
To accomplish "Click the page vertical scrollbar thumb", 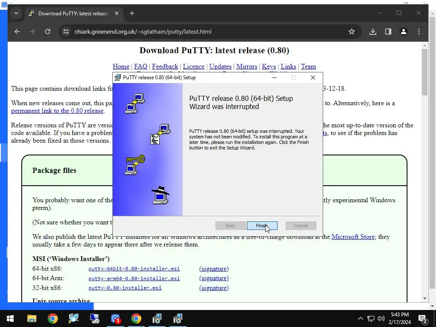I will [x=425, y=72].
